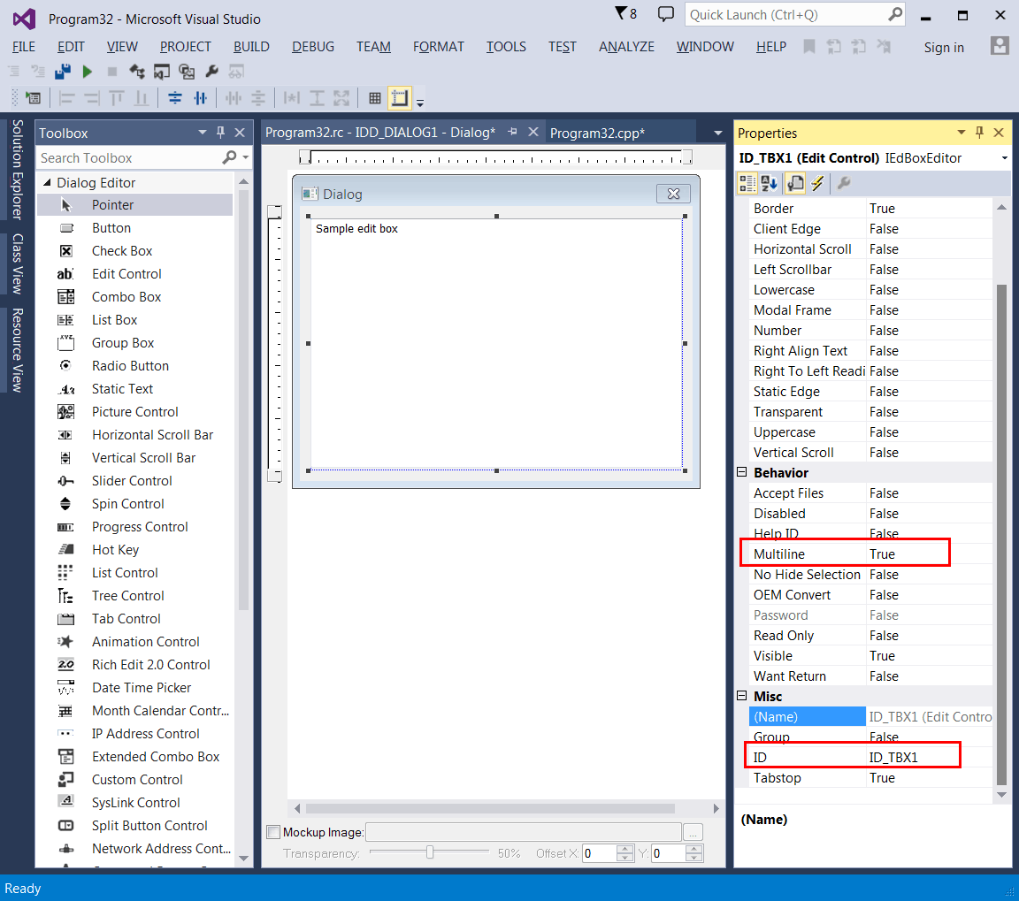
Task: Open the Toolbox window options dropdown arrow
Action: (x=202, y=133)
